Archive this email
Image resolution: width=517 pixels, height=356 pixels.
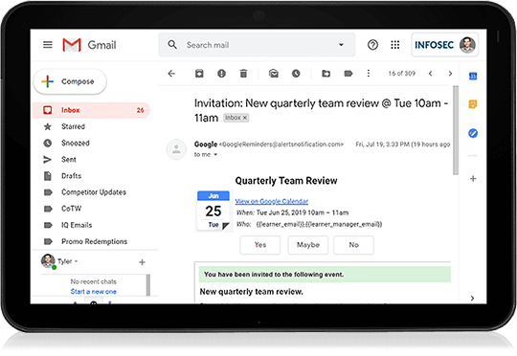[199, 74]
